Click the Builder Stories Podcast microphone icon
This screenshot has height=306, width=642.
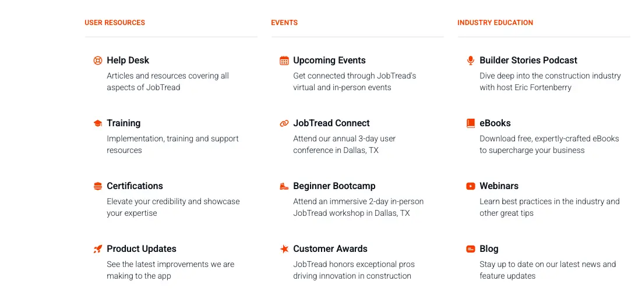(x=471, y=61)
